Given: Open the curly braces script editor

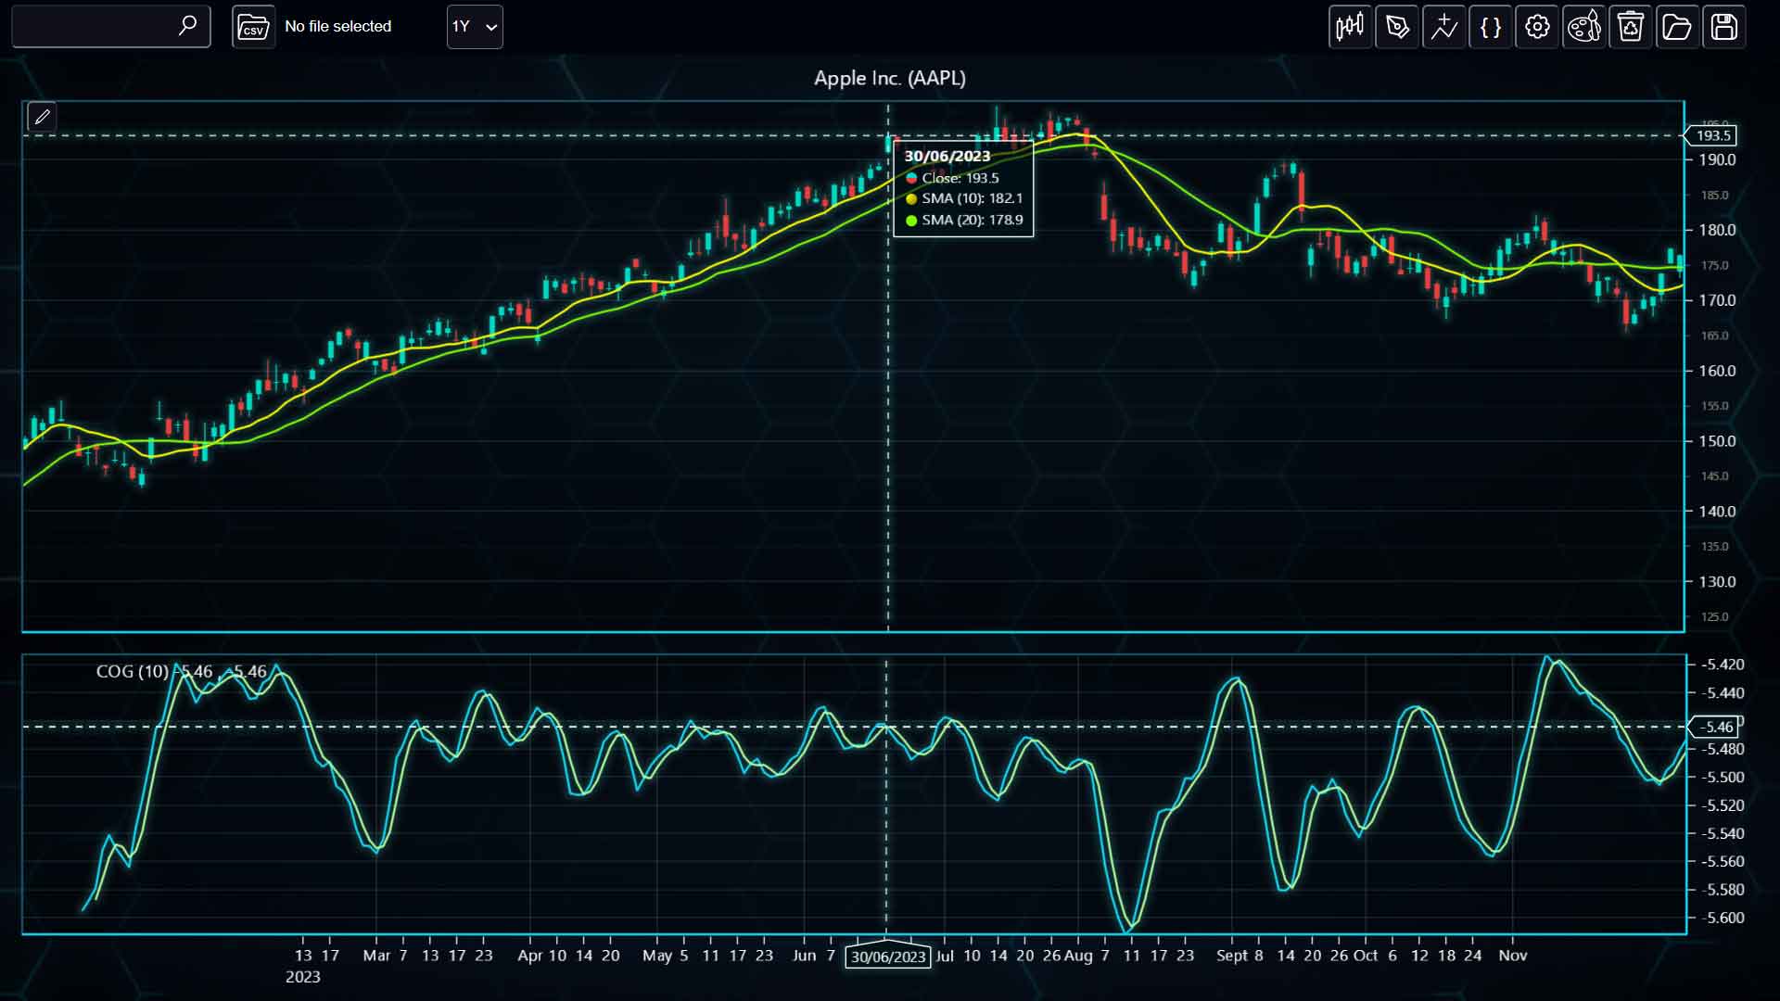Looking at the screenshot, I should pyautogui.click(x=1491, y=27).
